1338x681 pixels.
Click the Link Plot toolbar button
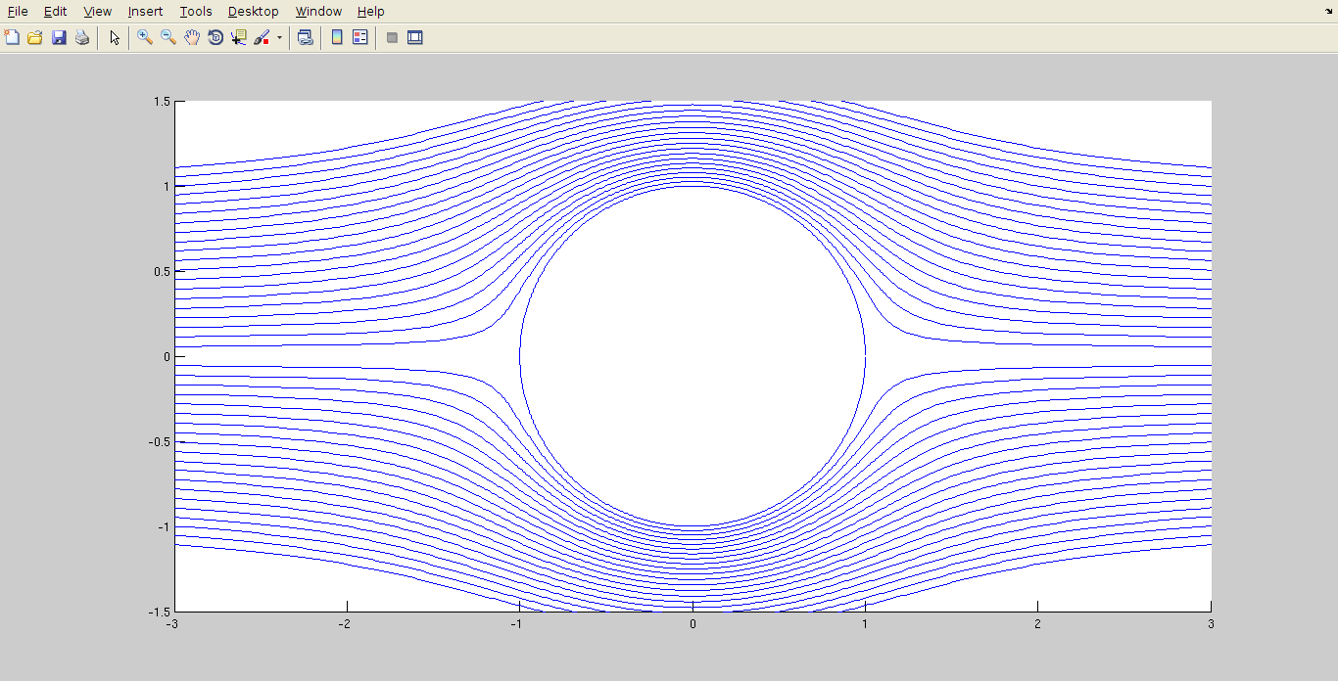(306, 38)
